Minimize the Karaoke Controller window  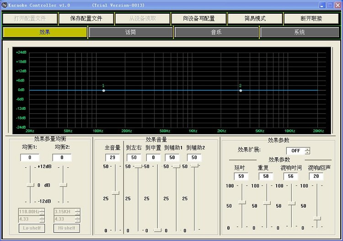pyautogui.click(x=322, y=5)
